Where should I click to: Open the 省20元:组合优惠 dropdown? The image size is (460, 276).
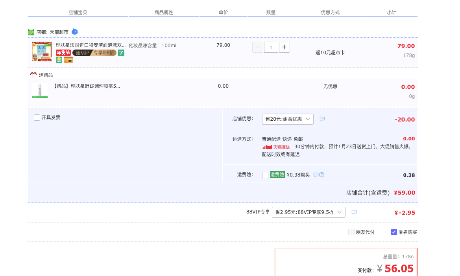288,119
